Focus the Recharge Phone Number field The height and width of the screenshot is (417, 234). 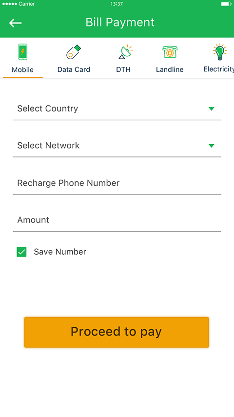click(117, 183)
